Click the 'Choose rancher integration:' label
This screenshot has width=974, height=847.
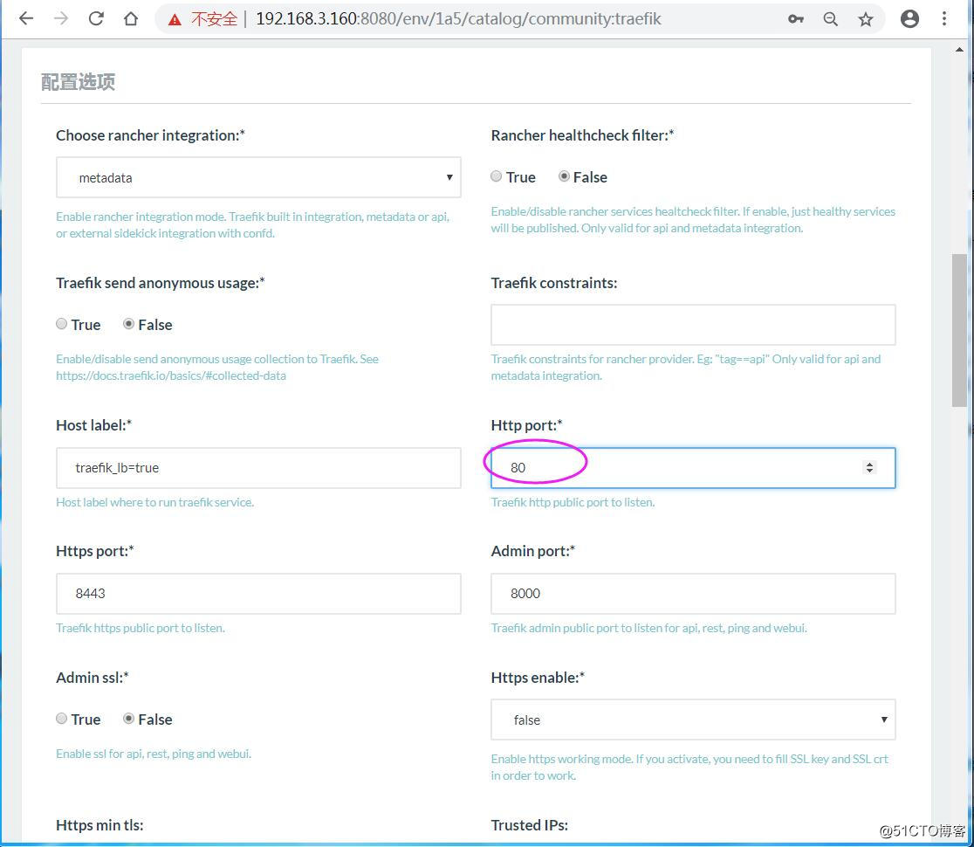[150, 135]
